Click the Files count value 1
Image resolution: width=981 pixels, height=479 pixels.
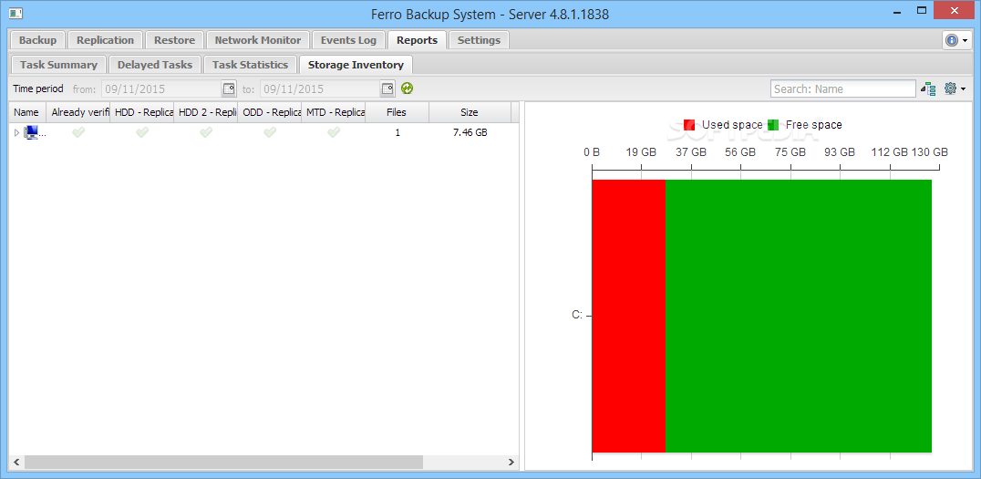click(x=398, y=132)
